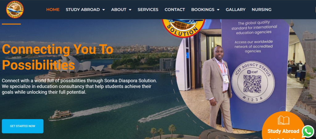Open the WhatsApp chat icon

(x=308, y=132)
